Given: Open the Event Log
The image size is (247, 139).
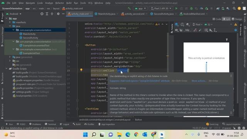Looking at the screenshot, I should 212,124.
